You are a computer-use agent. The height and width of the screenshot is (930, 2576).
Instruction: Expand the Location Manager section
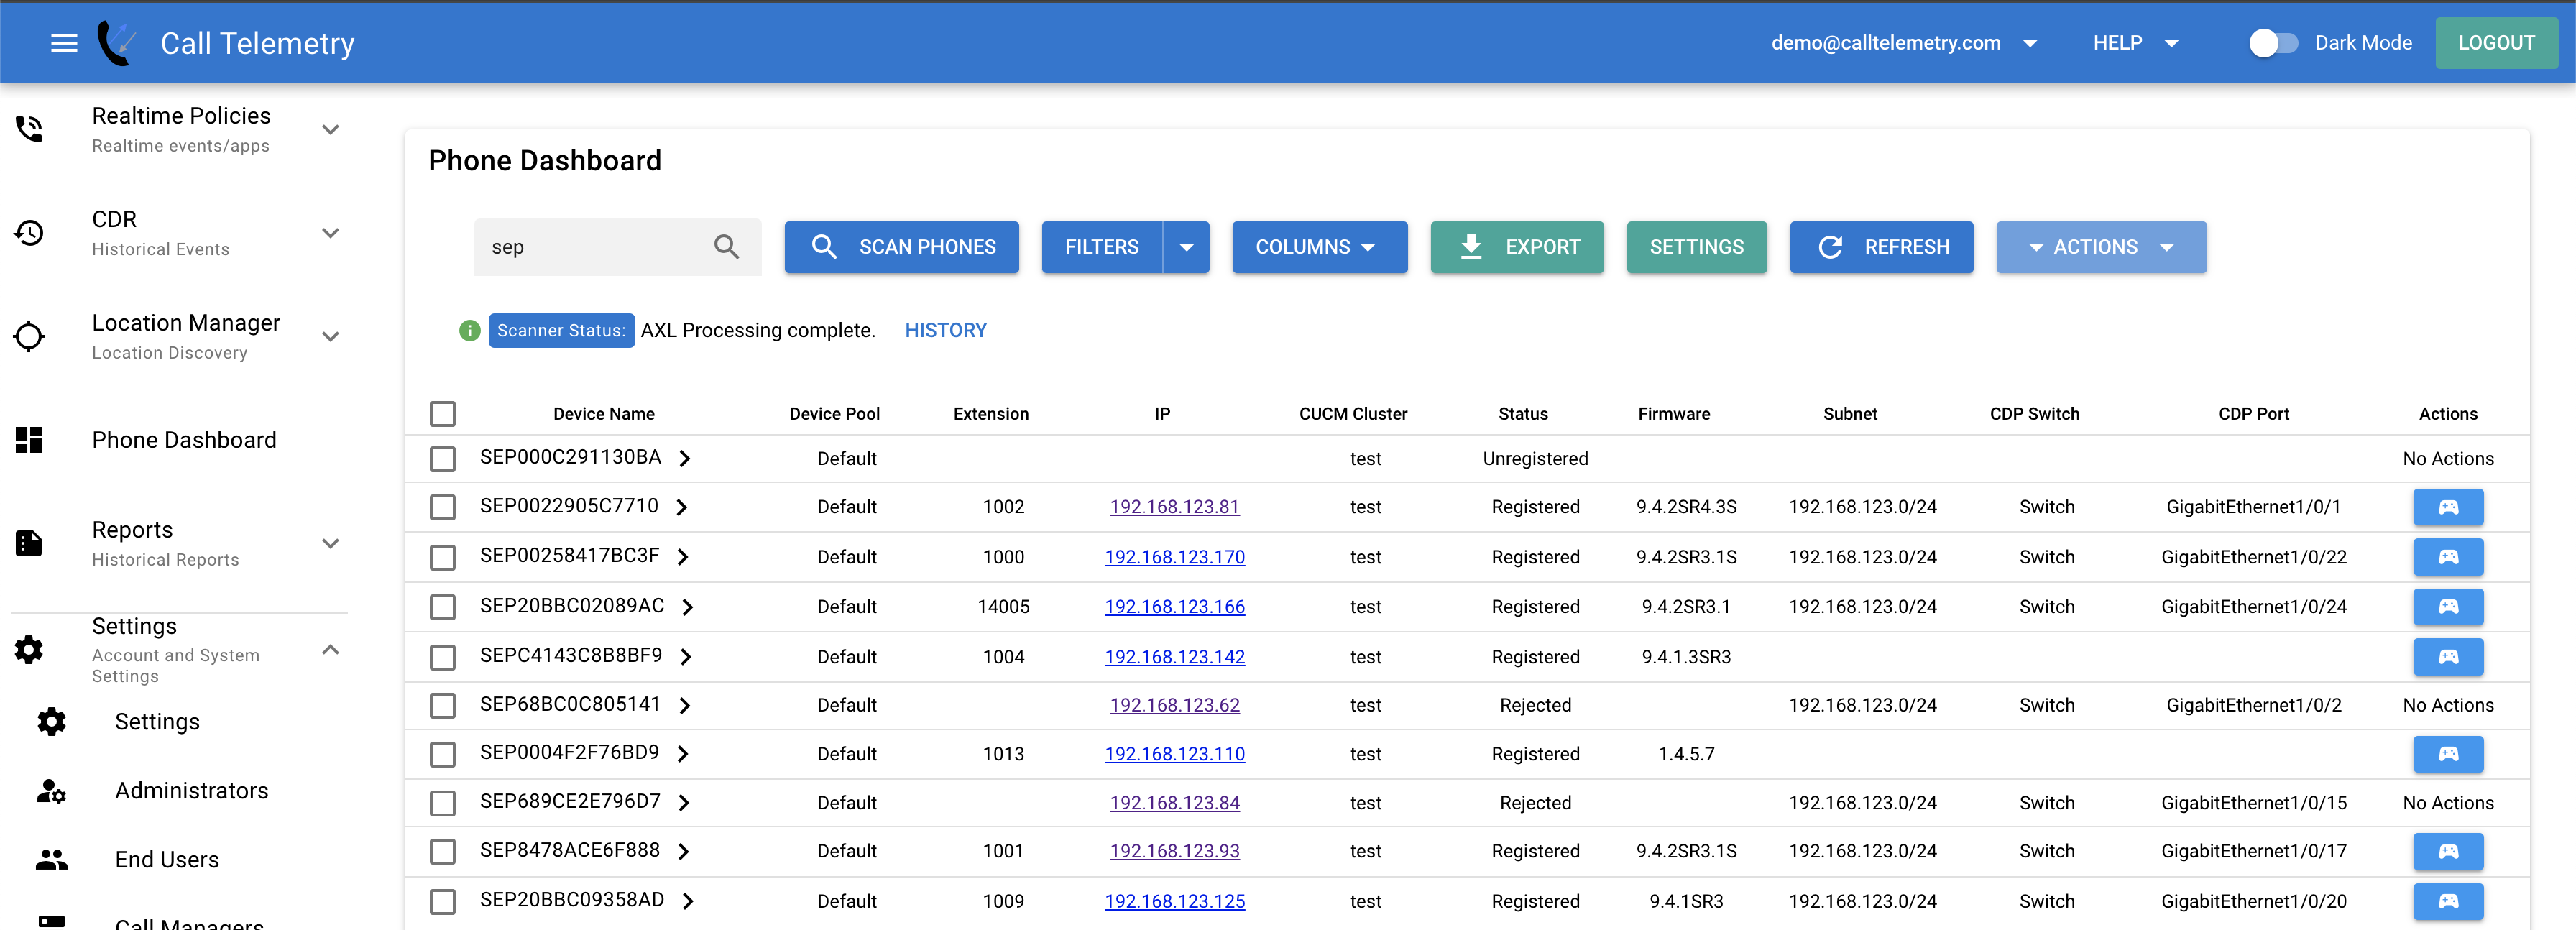coord(331,336)
